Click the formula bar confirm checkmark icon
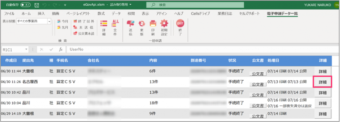Viewport: 340px width, 122px height. point(51,50)
